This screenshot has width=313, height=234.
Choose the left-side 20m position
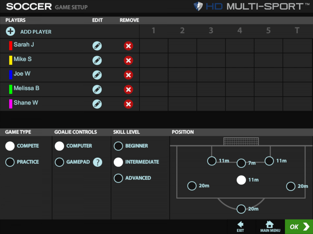[192, 186]
